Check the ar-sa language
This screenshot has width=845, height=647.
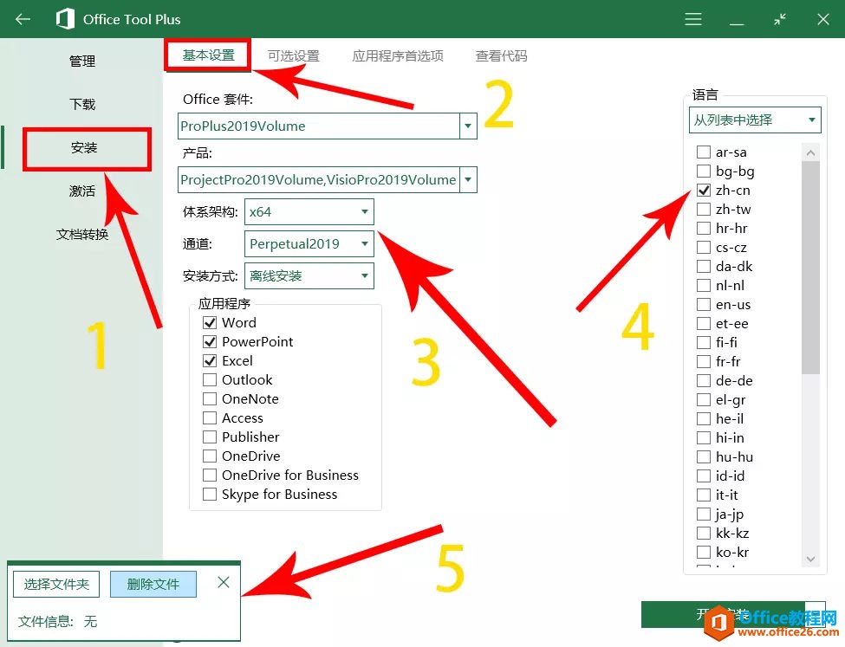tap(703, 152)
